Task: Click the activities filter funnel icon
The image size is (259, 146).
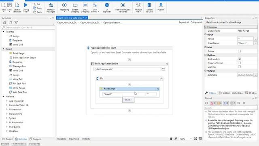Action: tap(16, 23)
